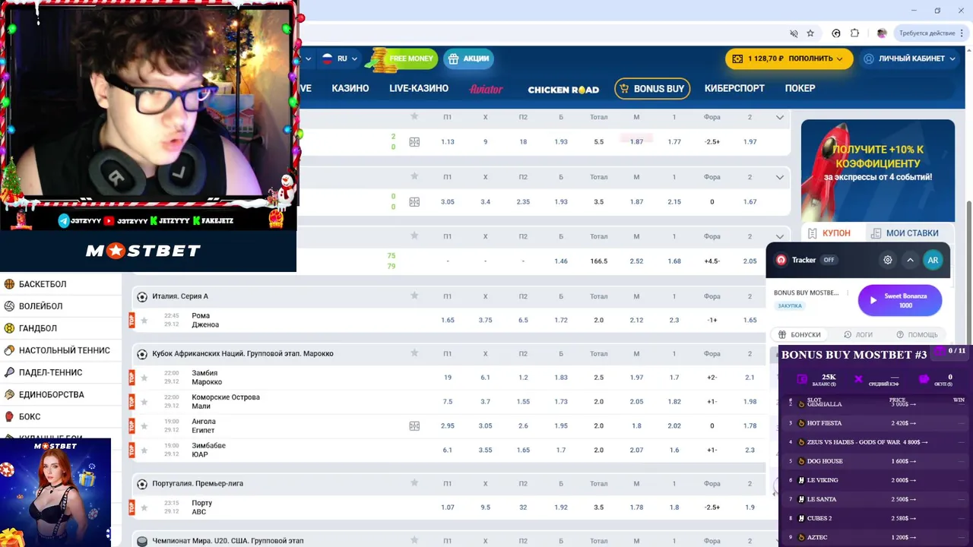973x547 pixels.
Task: Open LIVE-КАЗИНО in the navigation
Action: [419, 88]
